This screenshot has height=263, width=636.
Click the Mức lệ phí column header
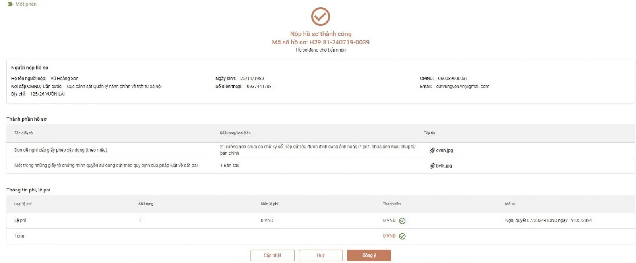(x=270, y=204)
